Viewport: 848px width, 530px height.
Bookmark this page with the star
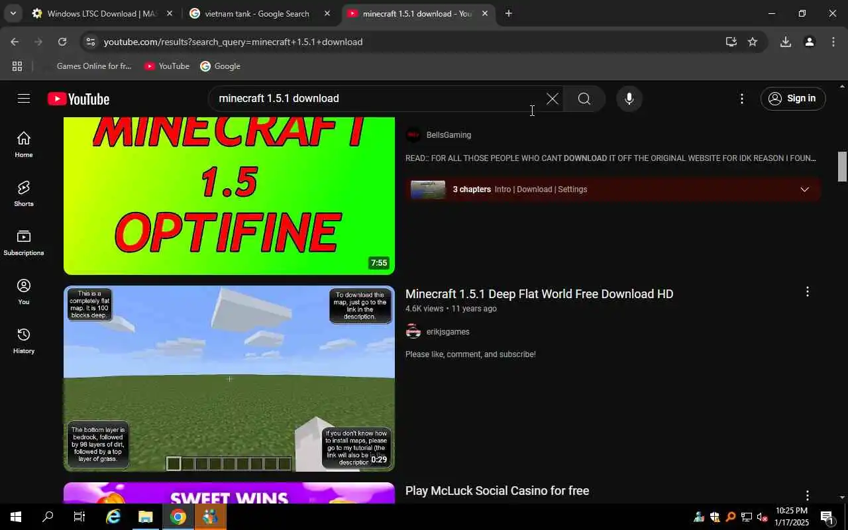[753, 42]
